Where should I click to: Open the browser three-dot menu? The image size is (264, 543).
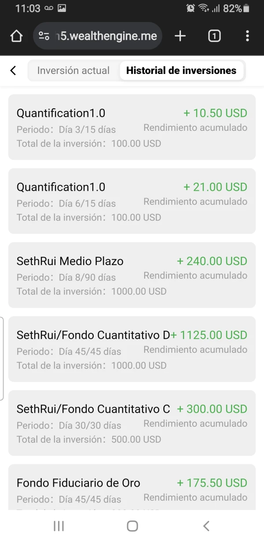(x=247, y=36)
